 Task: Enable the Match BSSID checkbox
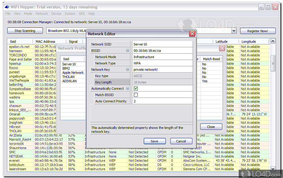click(136, 95)
